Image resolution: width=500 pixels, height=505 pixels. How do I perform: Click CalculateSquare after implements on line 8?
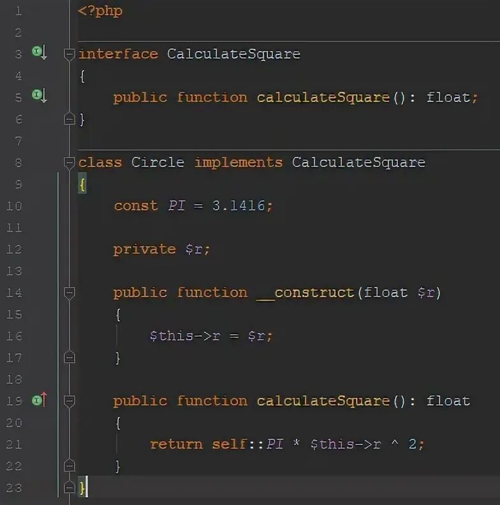(x=358, y=163)
